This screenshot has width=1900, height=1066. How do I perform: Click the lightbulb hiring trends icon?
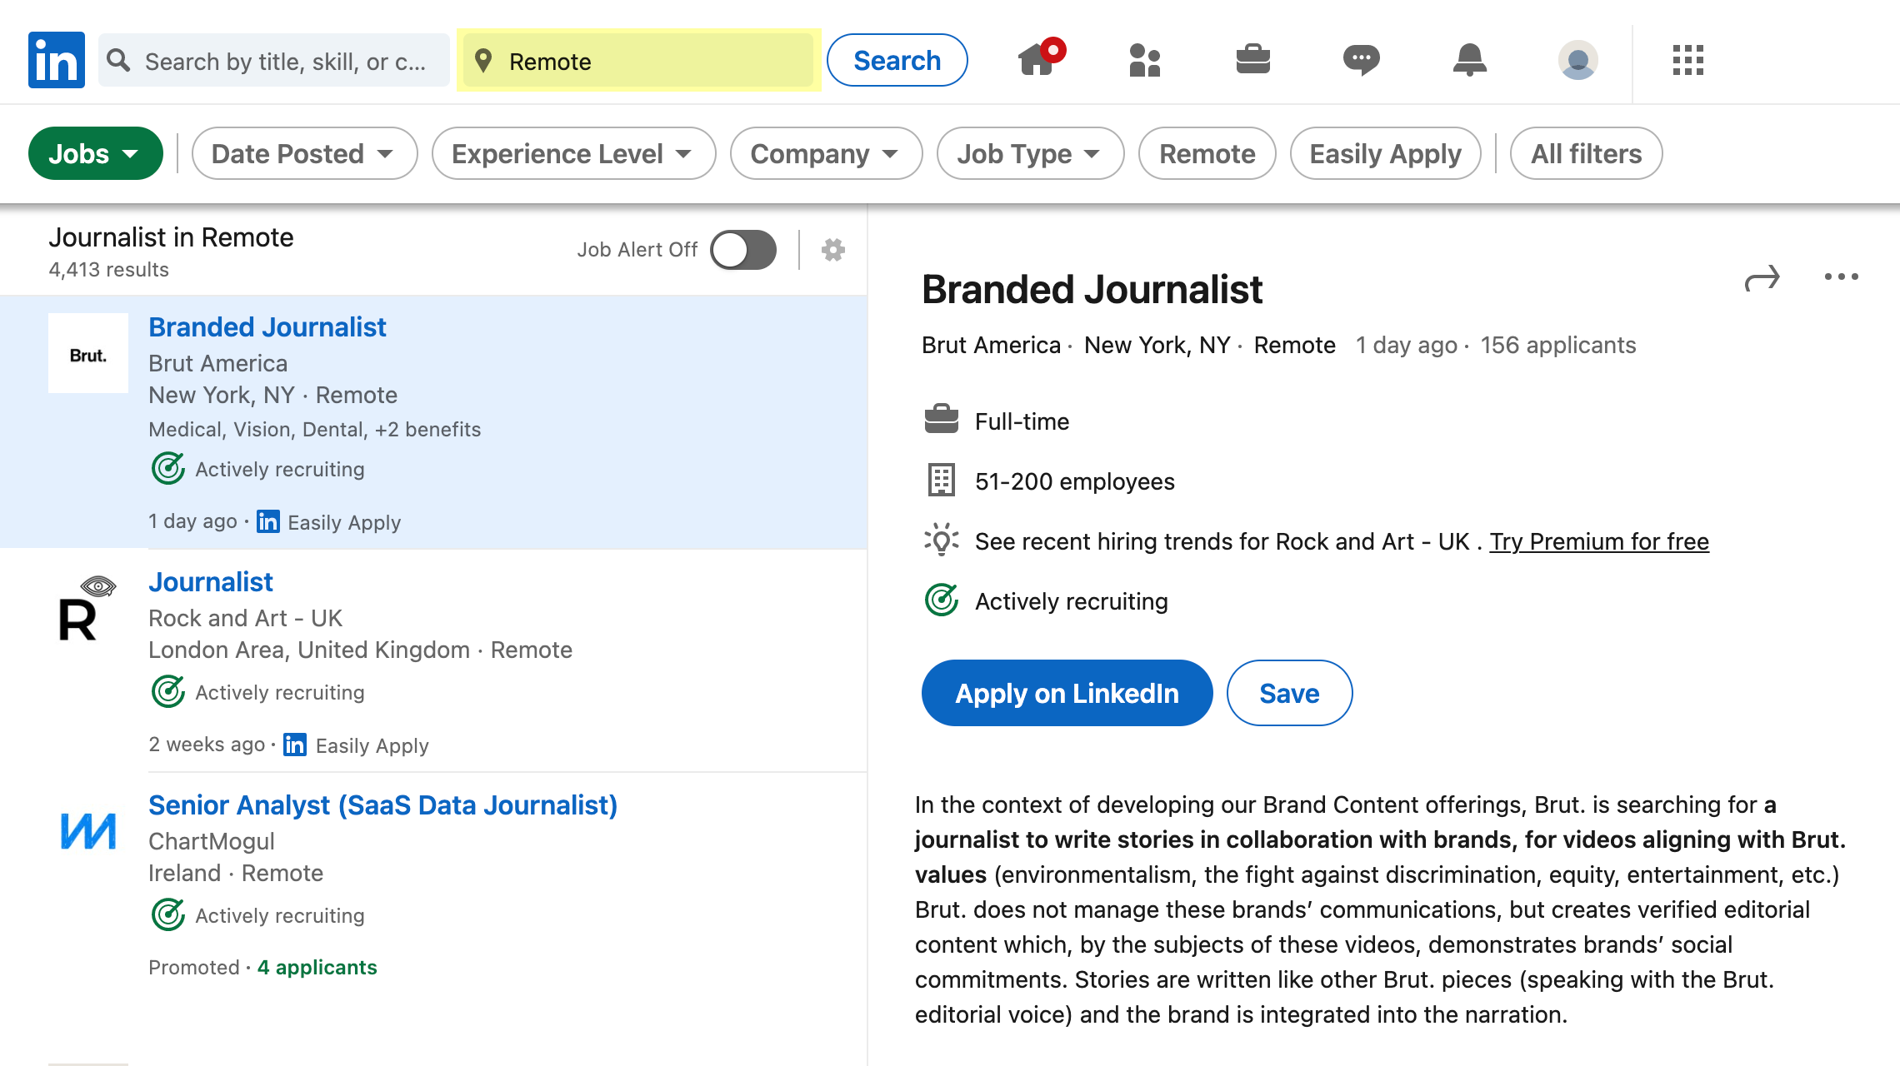pyautogui.click(x=942, y=540)
